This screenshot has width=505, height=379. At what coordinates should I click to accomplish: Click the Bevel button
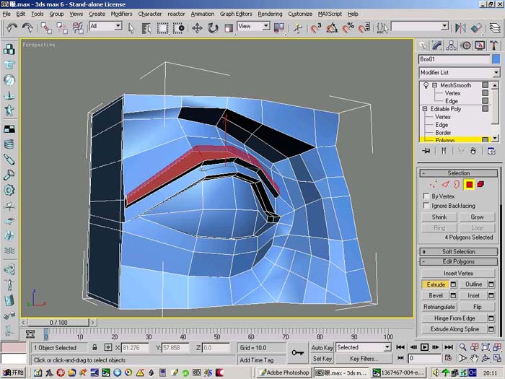(x=436, y=295)
